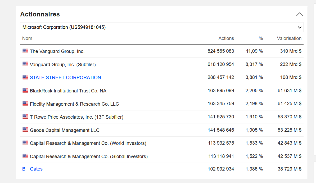Collapse the Actionnaires section with the chevron
316x183 pixels.
coord(299,14)
